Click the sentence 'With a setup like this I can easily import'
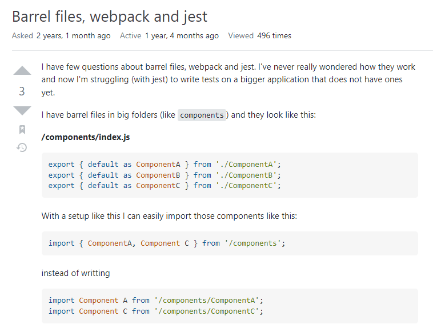This screenshot has height=328, width=433. point(169,216)
